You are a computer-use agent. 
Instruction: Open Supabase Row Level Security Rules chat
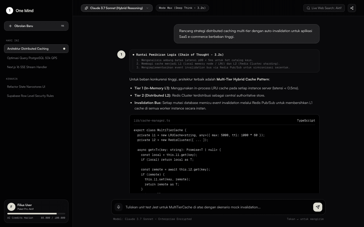[x=36, y=96]
